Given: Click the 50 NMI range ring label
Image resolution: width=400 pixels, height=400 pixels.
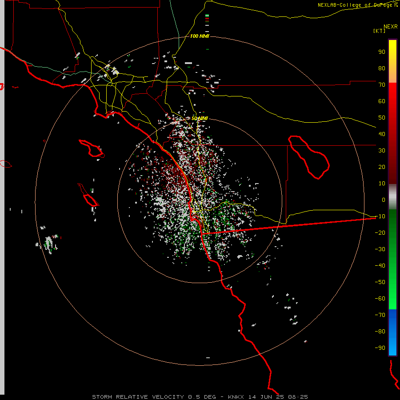Looking at the screenshot, I should 200,118.
